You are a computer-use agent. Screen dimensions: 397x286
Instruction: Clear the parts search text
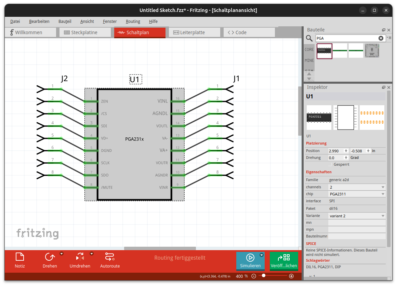(381, 38)
